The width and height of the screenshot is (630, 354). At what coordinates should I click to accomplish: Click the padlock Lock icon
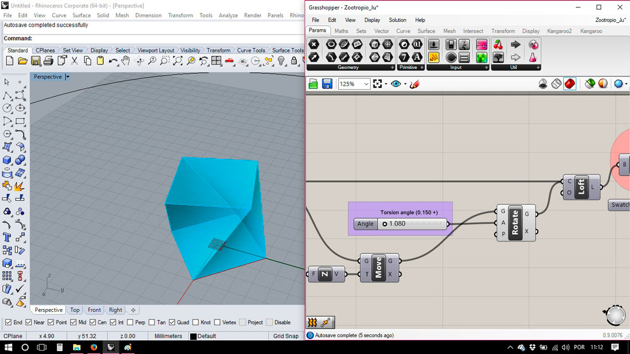tap(294, 61)
